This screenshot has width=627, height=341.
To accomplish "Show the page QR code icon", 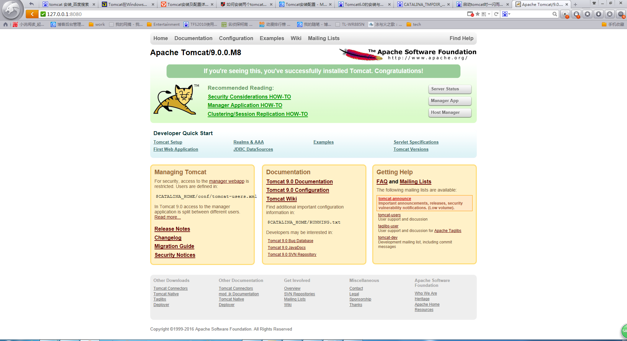I will click(484, 14).
